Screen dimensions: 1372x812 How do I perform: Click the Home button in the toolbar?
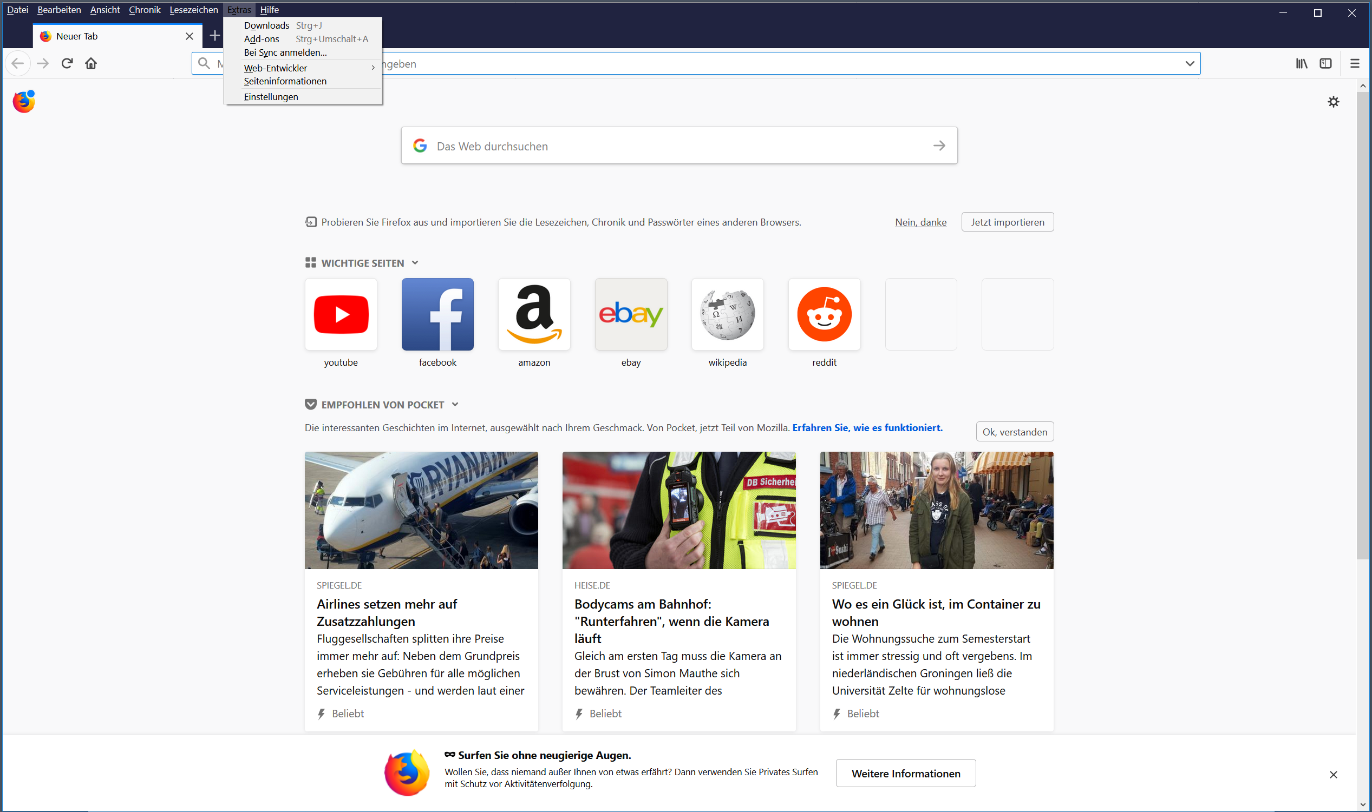tap(91, 63)
